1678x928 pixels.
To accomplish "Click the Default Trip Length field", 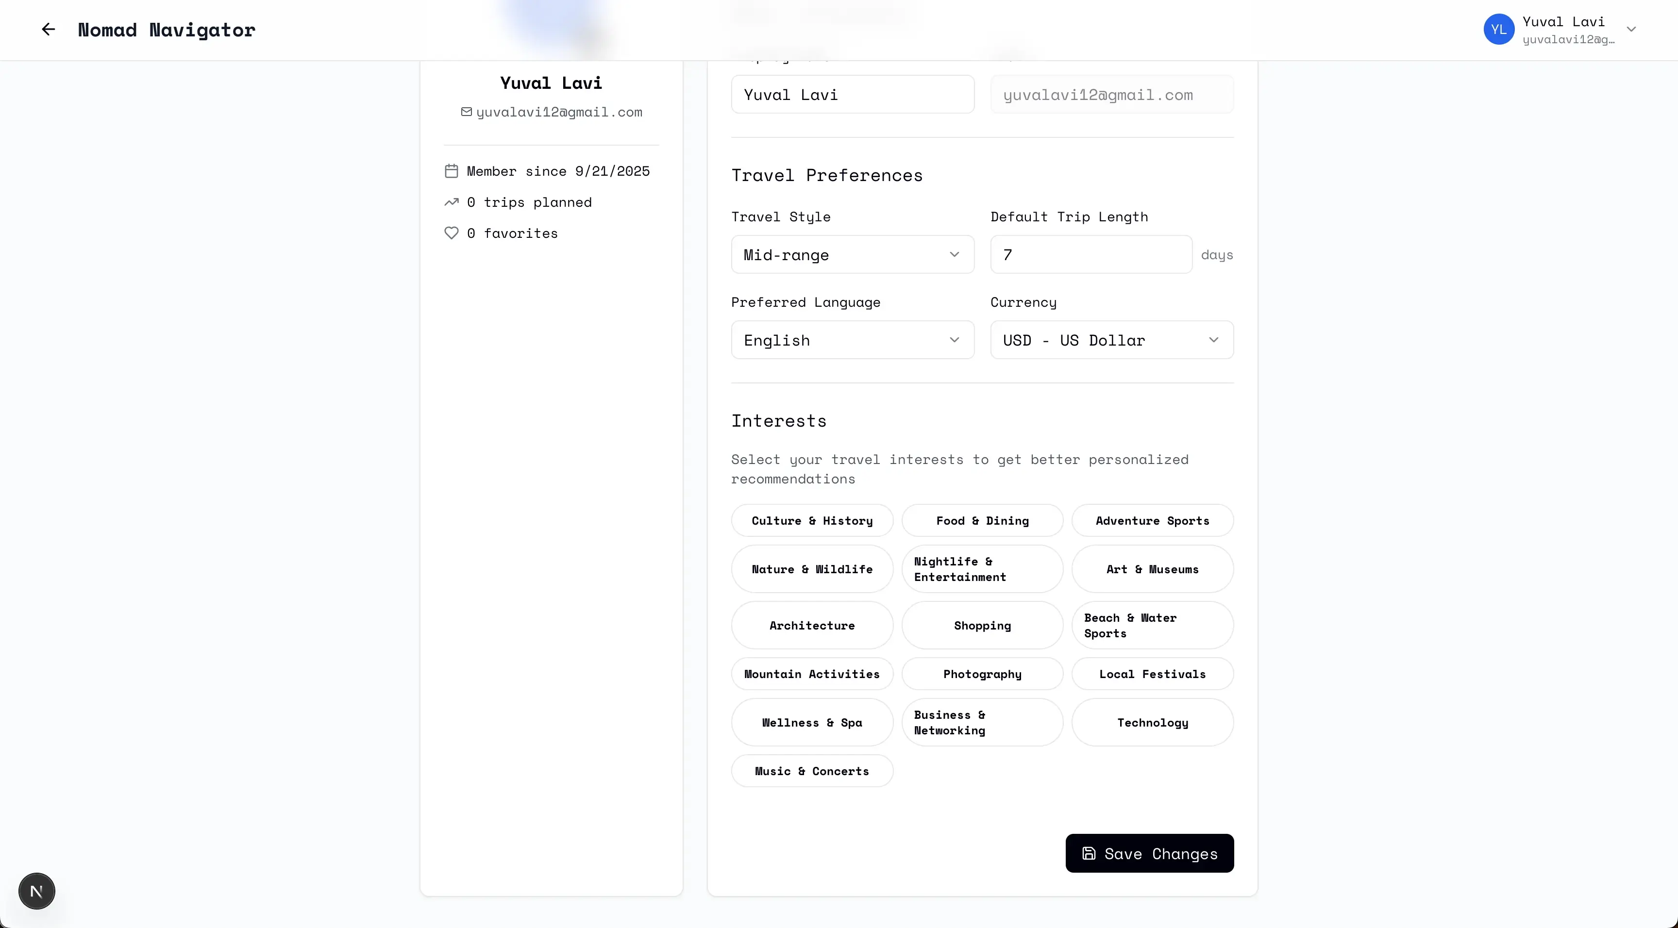I will (x=1091, y=255).
